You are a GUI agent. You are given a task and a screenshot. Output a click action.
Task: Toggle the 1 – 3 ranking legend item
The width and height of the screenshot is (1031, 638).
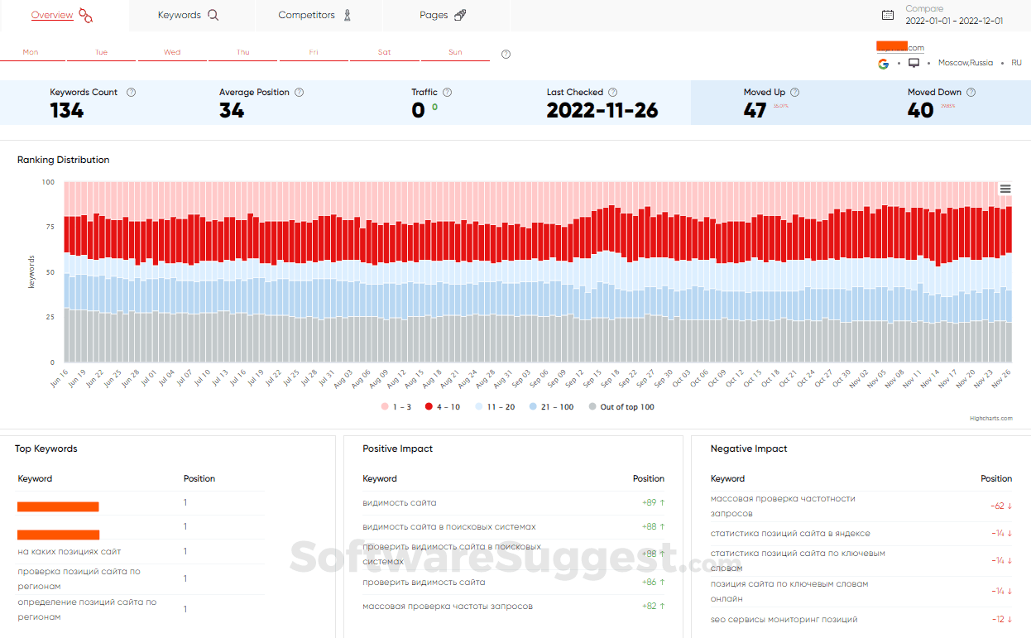396,406
